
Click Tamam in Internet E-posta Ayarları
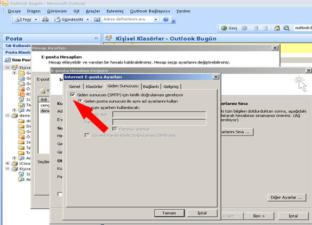[x=169, y=213]
